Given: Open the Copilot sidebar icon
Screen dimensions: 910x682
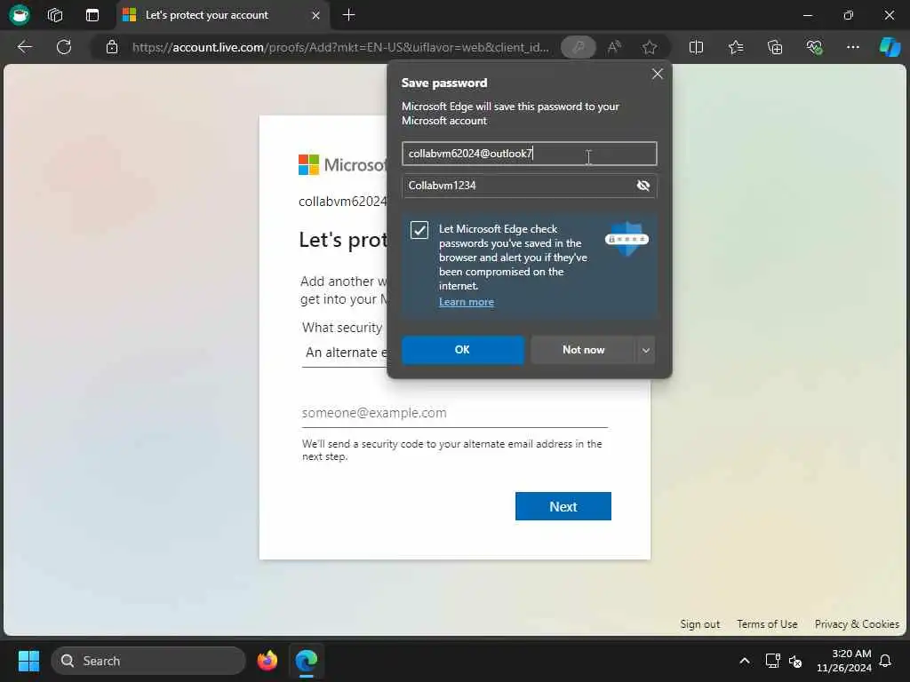Looking at the screenshot, I should [x=890, y=47].
